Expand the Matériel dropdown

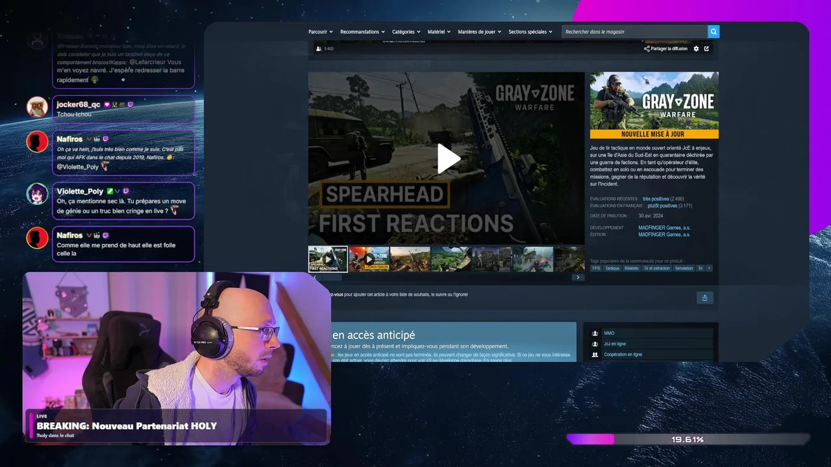pos(440,31)
